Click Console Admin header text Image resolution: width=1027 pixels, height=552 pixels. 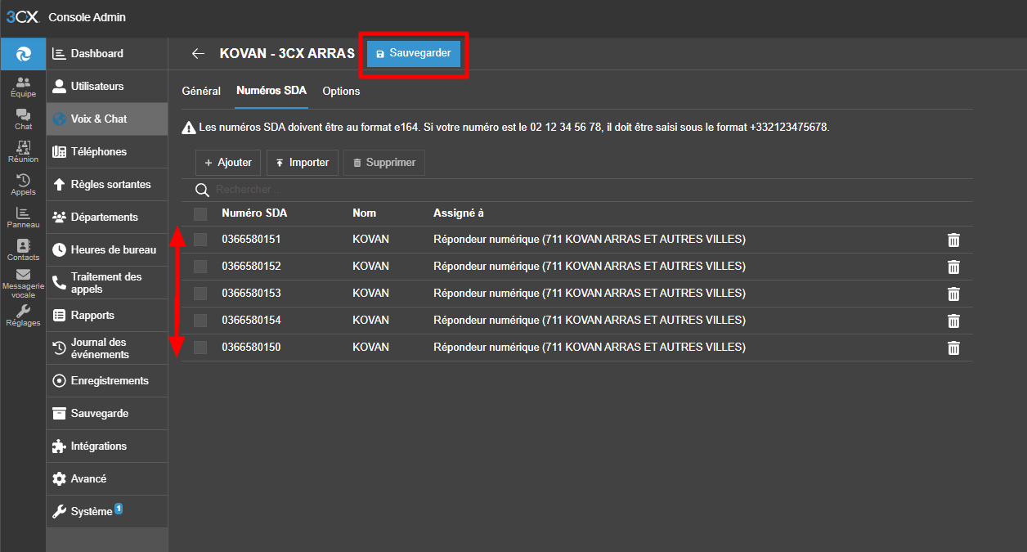(x=87, y=17)
